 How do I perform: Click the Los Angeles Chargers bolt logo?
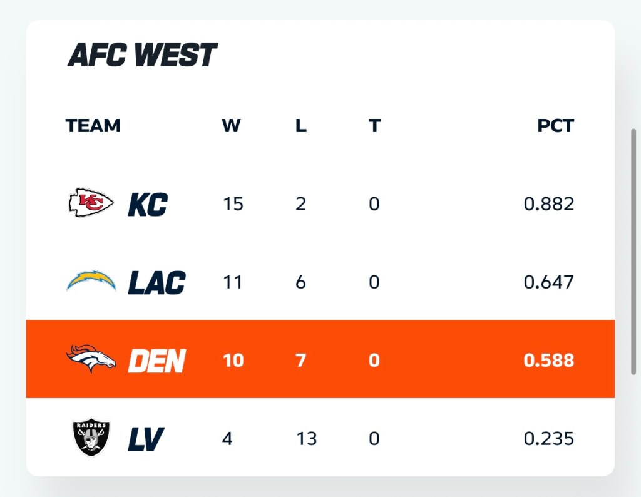point(91,282)
